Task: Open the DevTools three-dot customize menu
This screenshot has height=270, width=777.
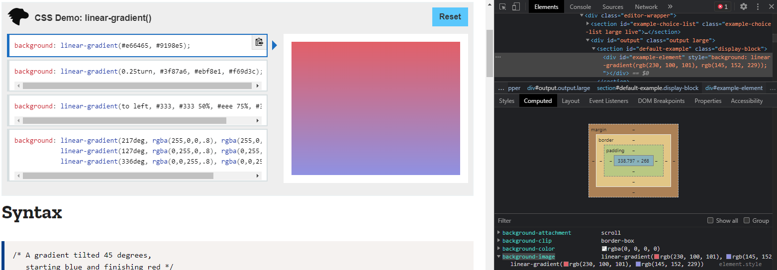Action: (758, 6)
